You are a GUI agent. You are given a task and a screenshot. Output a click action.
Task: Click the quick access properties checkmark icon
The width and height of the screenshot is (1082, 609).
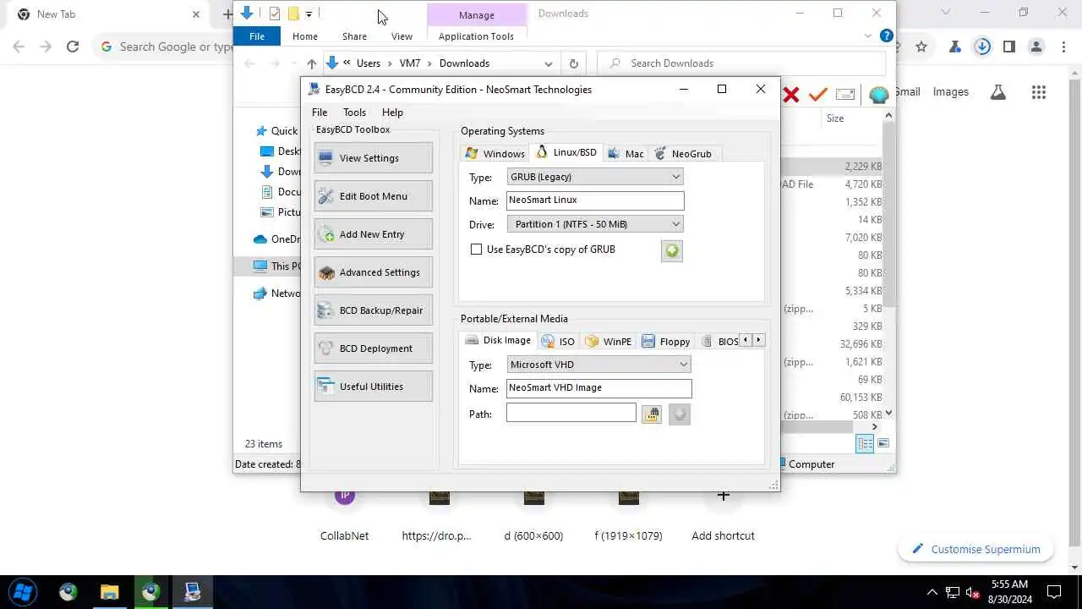click(x=274, y=14)
